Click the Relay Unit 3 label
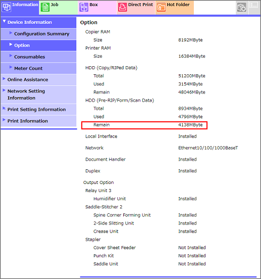Screen dimensions: 261x279 point(98,191)
